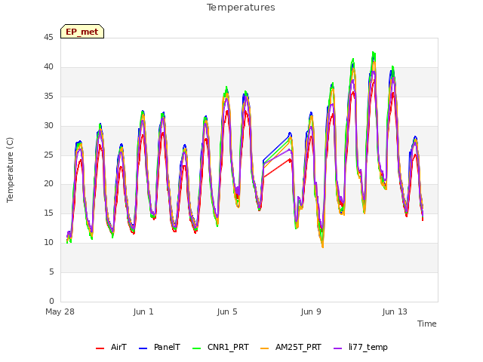Click the Jun 5 x-axis label
The width and height of the screenshot is (483, 362).
227,311
